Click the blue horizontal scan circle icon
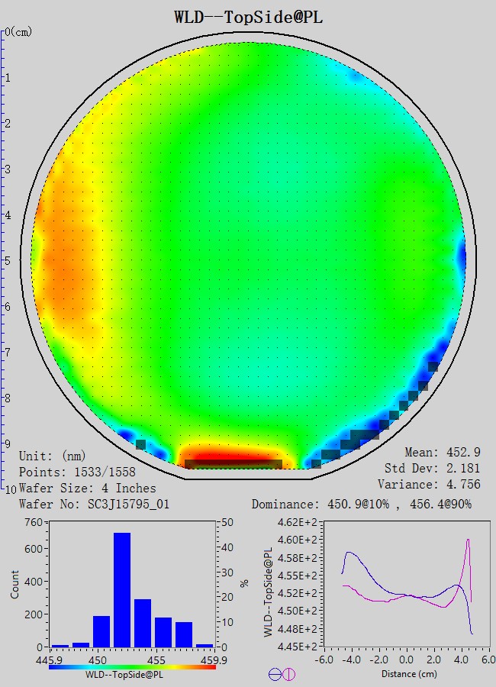The height and width of the screenshot is (687, 496). click(275, 674)
